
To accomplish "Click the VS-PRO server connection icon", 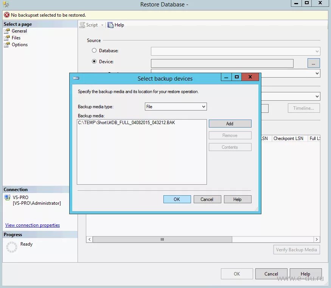I will click(x=8, y=198).
